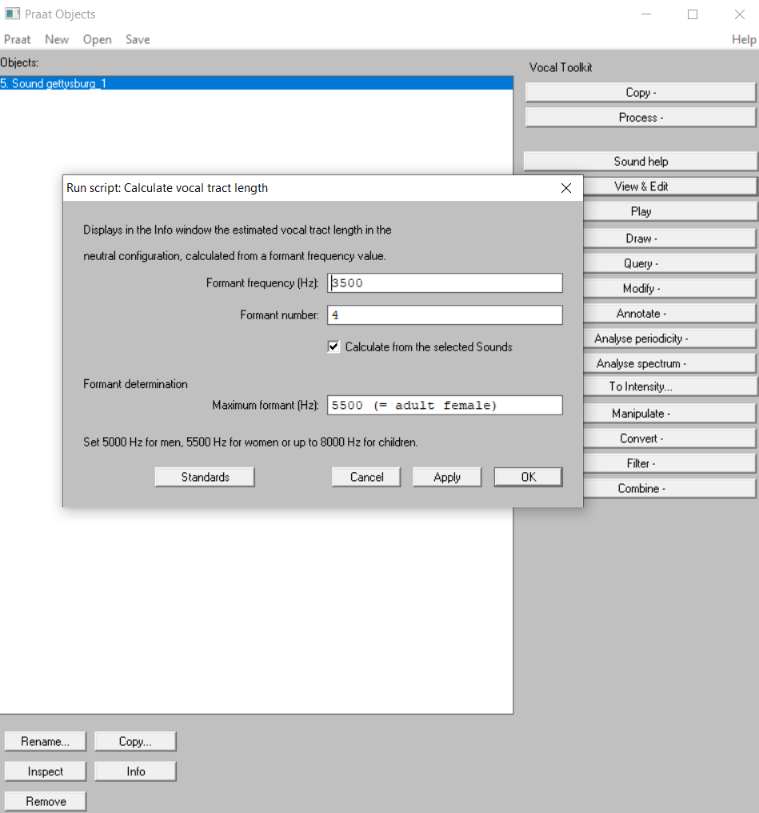Click the Copy... button below Objects list
The image size is (759, 813).
point(135,742)
